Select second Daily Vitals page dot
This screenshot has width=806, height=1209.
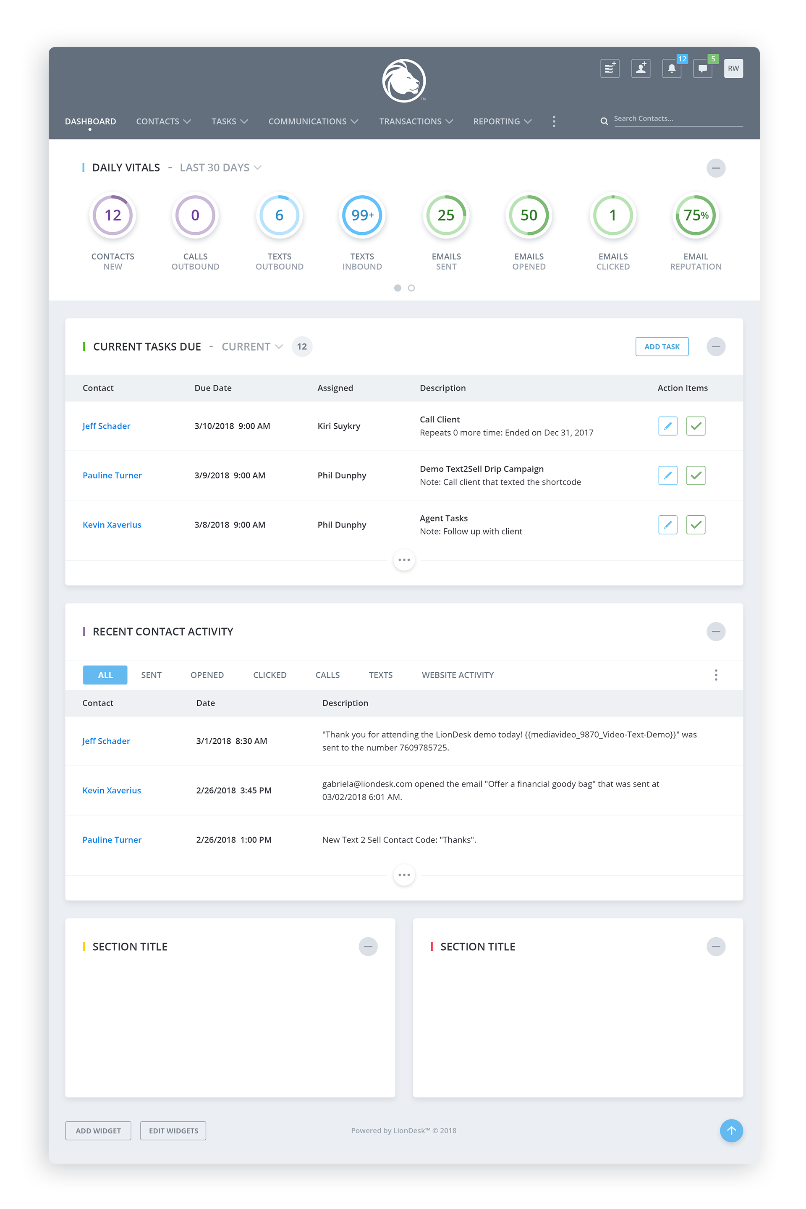pos(411,288)
